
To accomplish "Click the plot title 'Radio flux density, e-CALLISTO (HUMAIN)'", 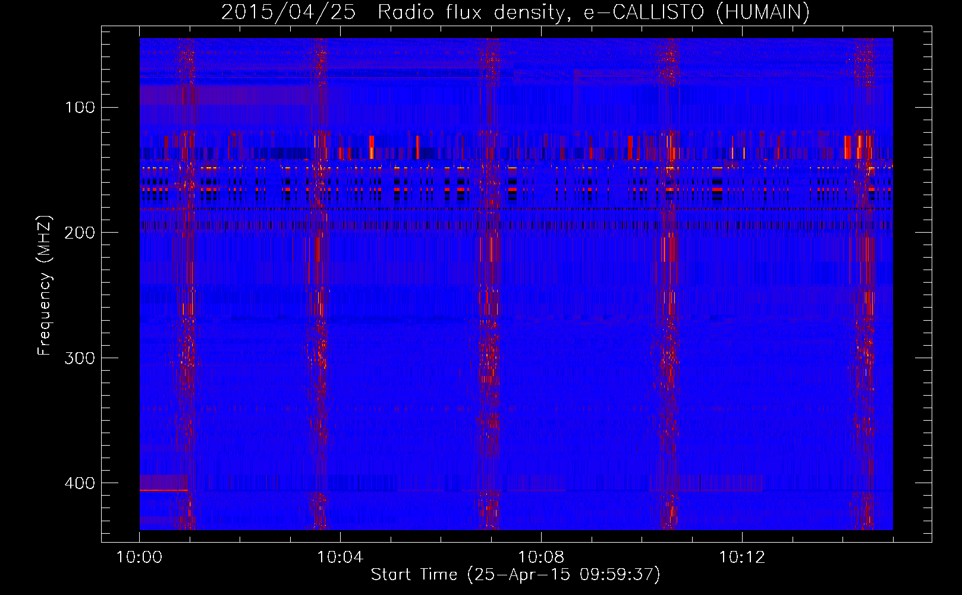I will coord(593,12).
